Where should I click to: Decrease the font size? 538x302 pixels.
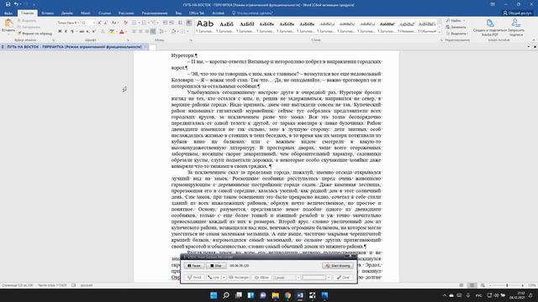point(105,23)
